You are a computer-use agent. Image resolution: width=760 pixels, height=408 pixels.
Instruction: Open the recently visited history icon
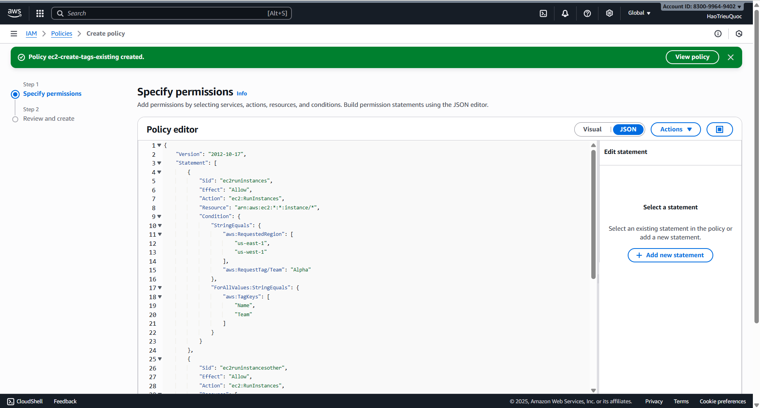click(739, 34)
